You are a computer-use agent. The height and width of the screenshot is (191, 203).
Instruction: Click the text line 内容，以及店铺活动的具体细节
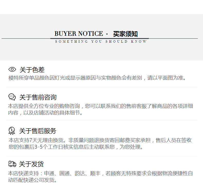[45, 113]
